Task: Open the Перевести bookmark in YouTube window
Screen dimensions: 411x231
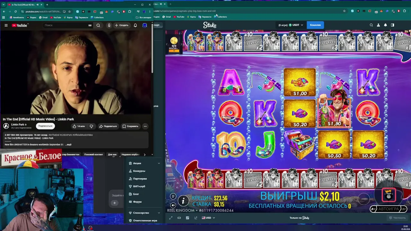Action: (x=82, y=17)
